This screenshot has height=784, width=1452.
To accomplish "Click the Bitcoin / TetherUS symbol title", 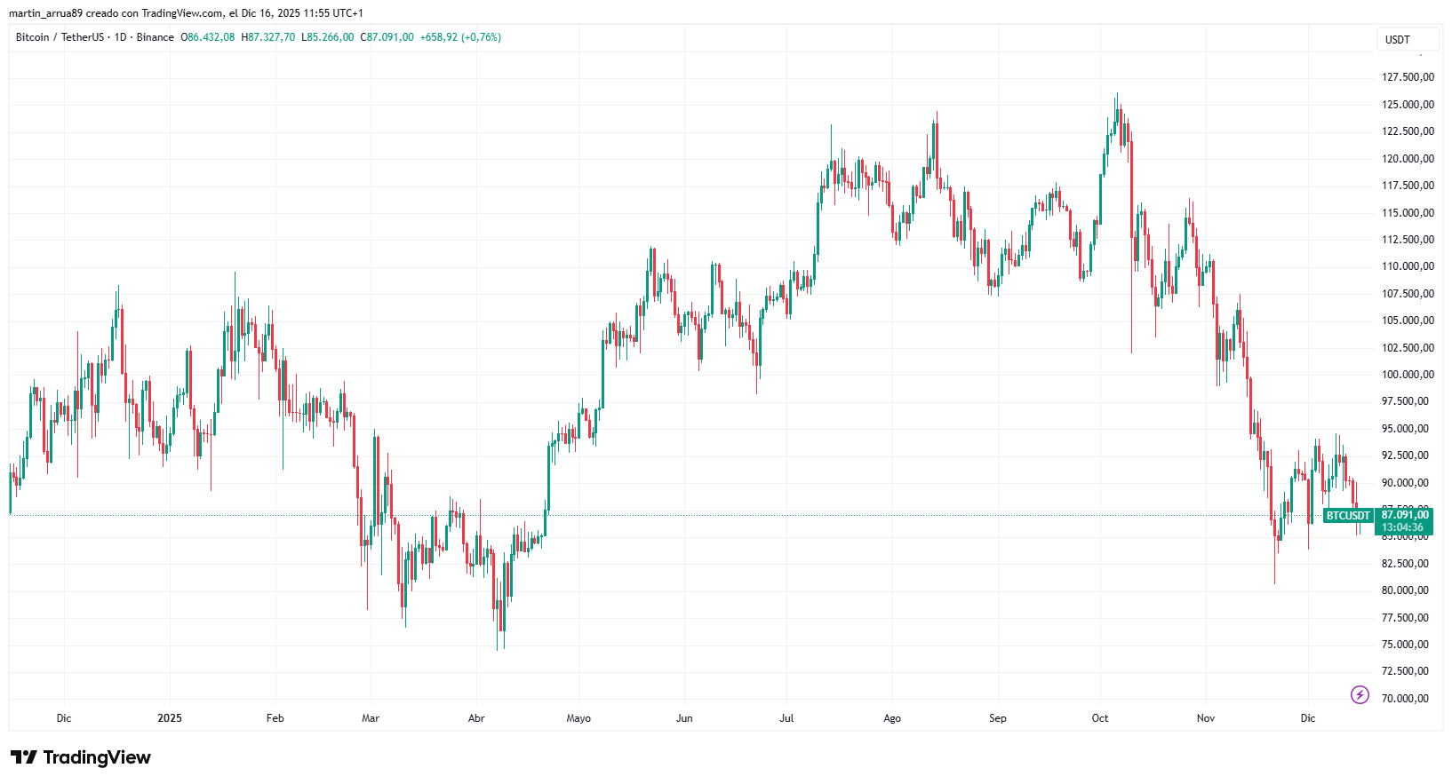I will (60, 37).
